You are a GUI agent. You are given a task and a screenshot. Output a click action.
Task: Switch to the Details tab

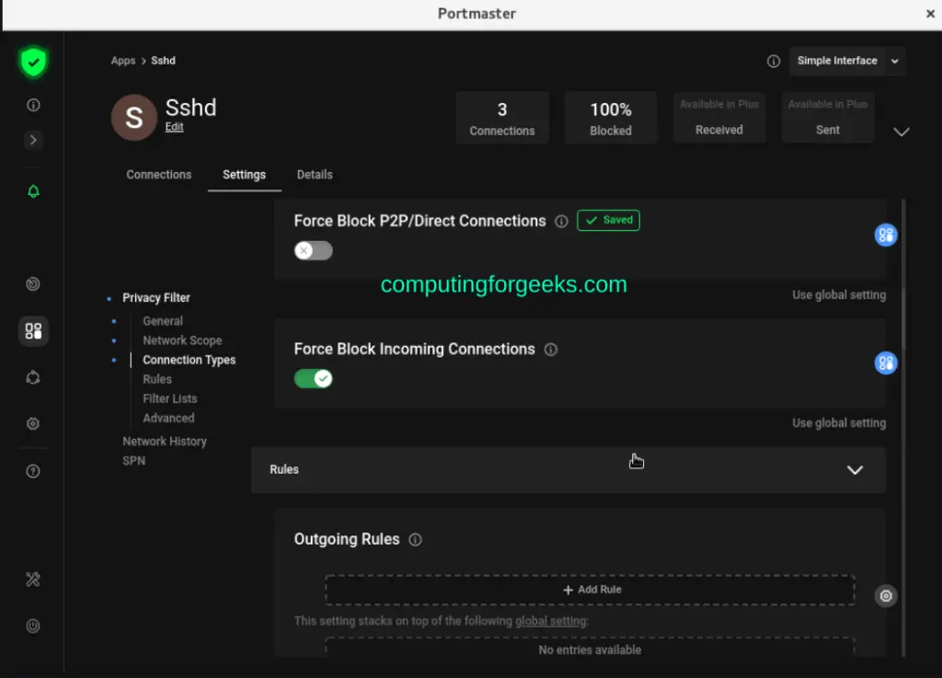[x=315, y=175]
